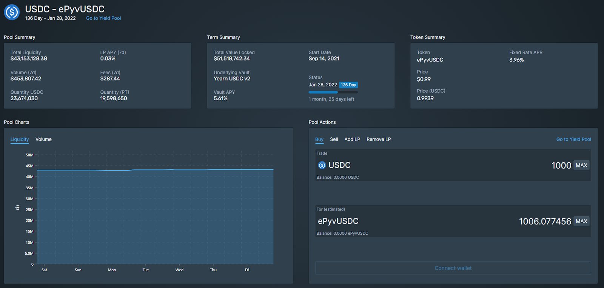The height and width of the screenshot is (288, 604).
Task: Click the Connect wallet button
Action: coord(453,268)
